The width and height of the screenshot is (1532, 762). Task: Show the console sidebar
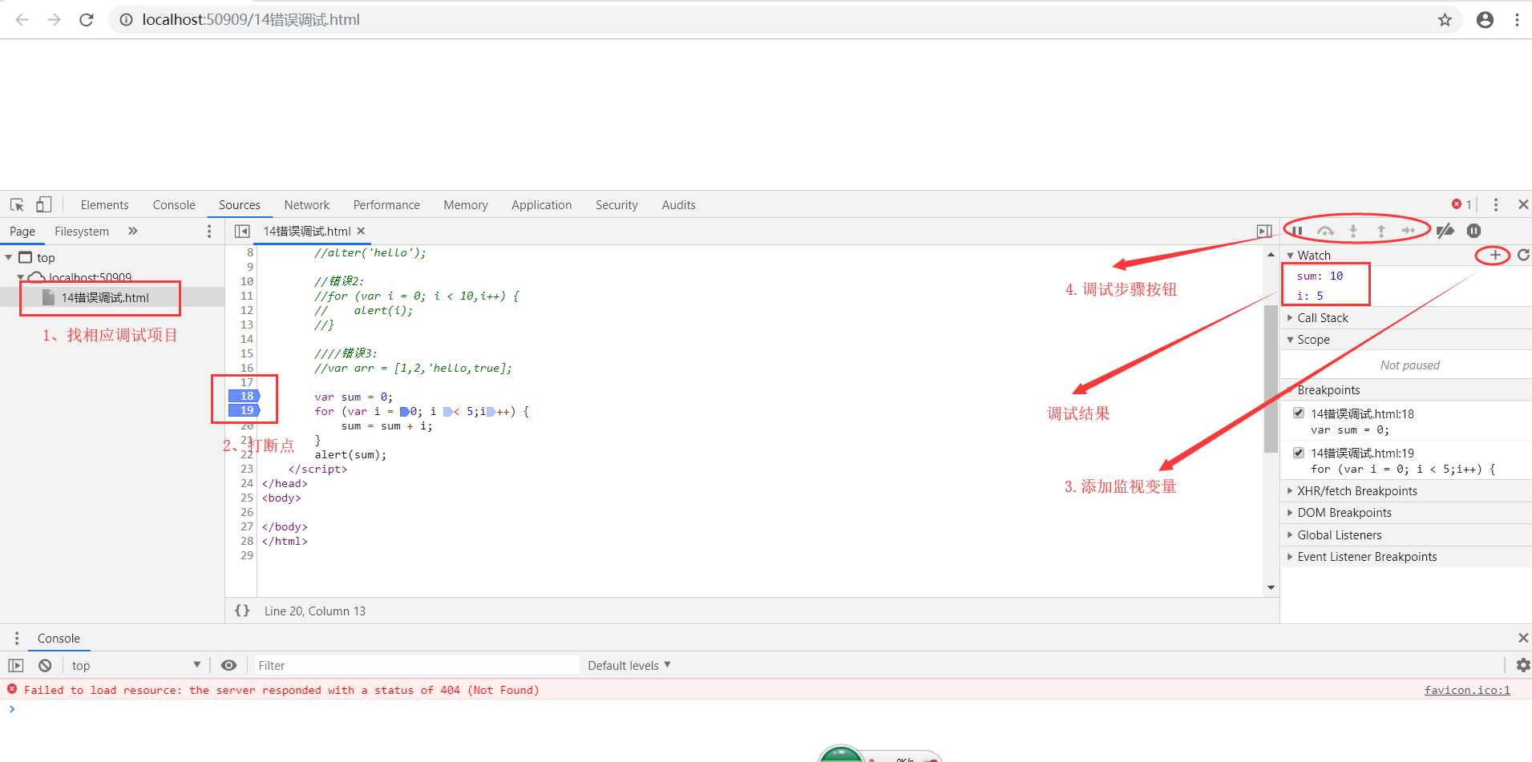coord(15,665)
